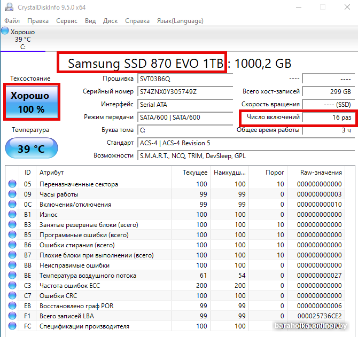Click status orb for attribute C3 row
Image resolution: width=358 pixels, height=337 pixels.
click(12, 285)
